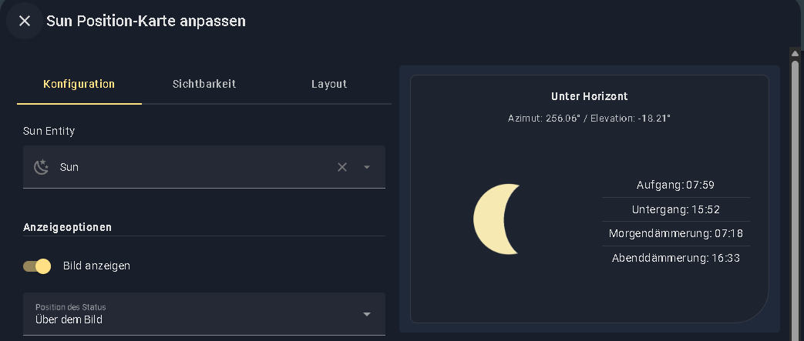The height and width of the screenshot is (341, 804).
Task: Click the crescent moon image in preview
Action: (x=496, y=219)
